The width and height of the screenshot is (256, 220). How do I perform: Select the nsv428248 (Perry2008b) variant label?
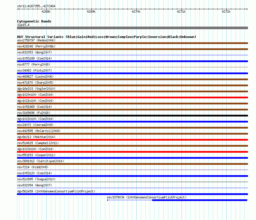[36, 46]
